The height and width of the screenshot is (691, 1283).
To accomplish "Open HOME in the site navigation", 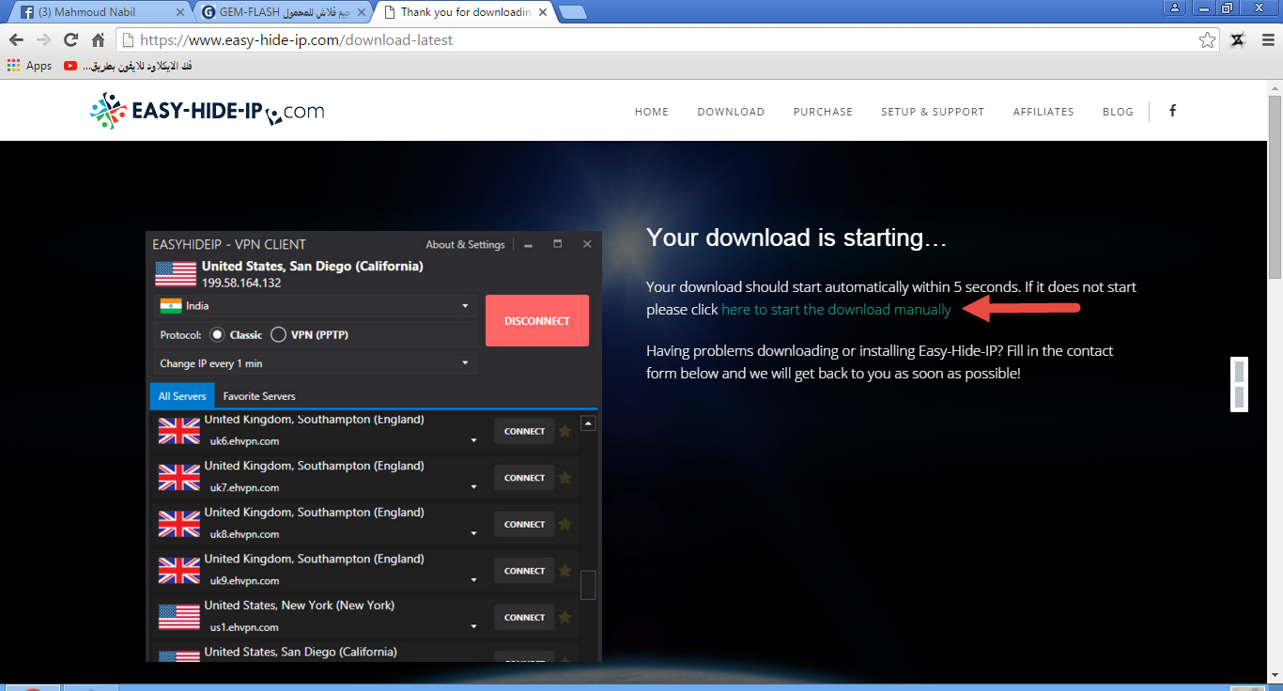I will tap(652, 112).
